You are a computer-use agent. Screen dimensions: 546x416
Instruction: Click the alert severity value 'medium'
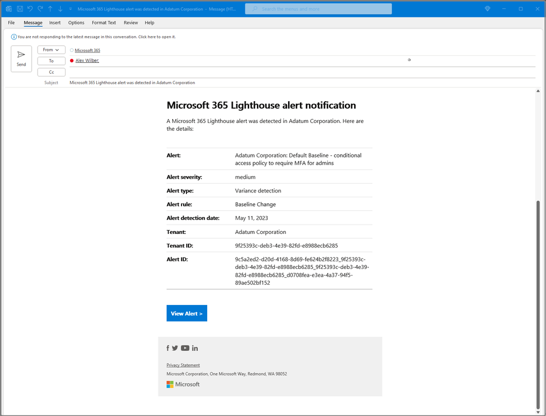[x=245, y=177]
